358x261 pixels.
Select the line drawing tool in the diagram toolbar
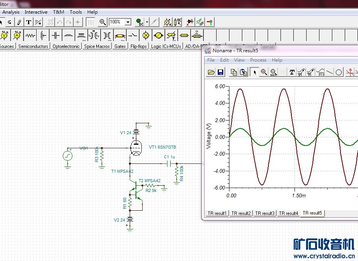330,72
